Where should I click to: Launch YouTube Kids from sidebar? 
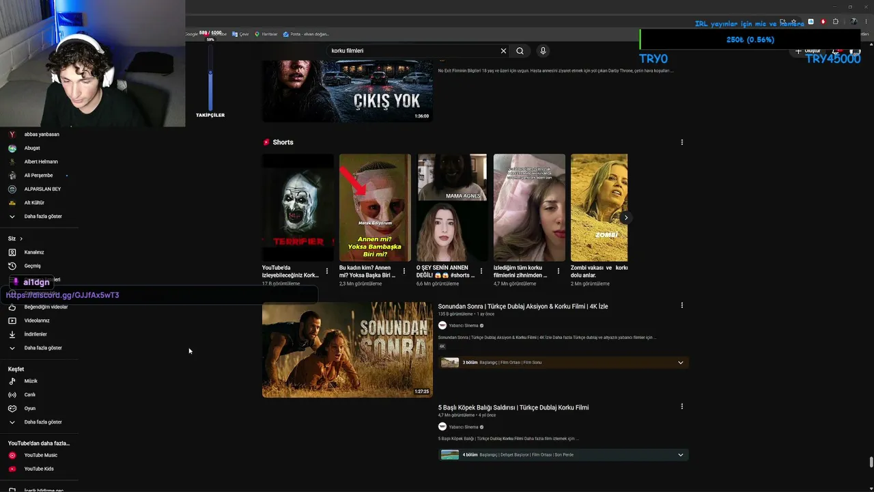coord(39,469)
